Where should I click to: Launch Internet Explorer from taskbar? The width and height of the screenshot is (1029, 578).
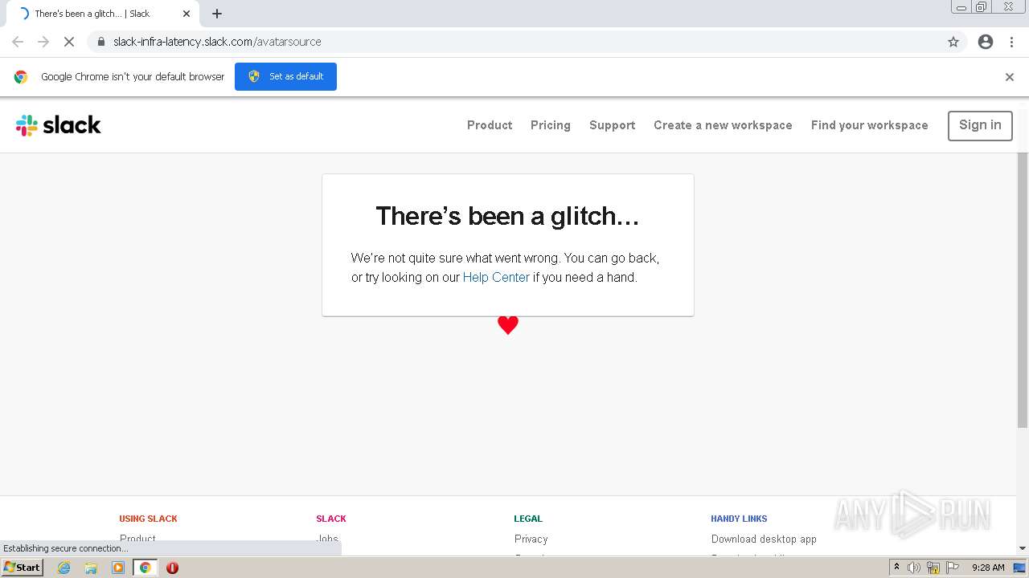tap(64, 568)
